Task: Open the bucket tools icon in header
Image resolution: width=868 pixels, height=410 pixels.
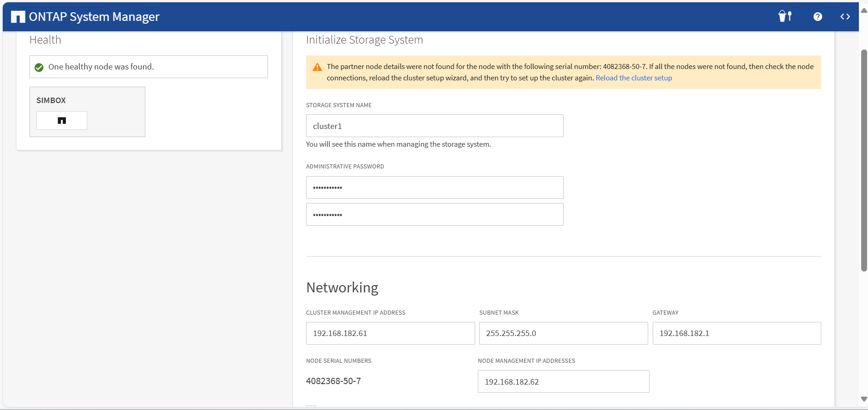Action: [x=784, y=16]
